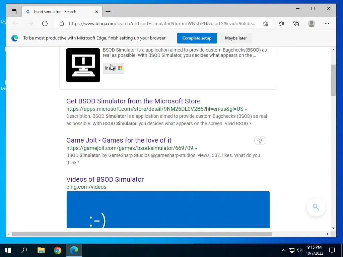
Task: Click the scroll down arrow
Action: point(333,228)
